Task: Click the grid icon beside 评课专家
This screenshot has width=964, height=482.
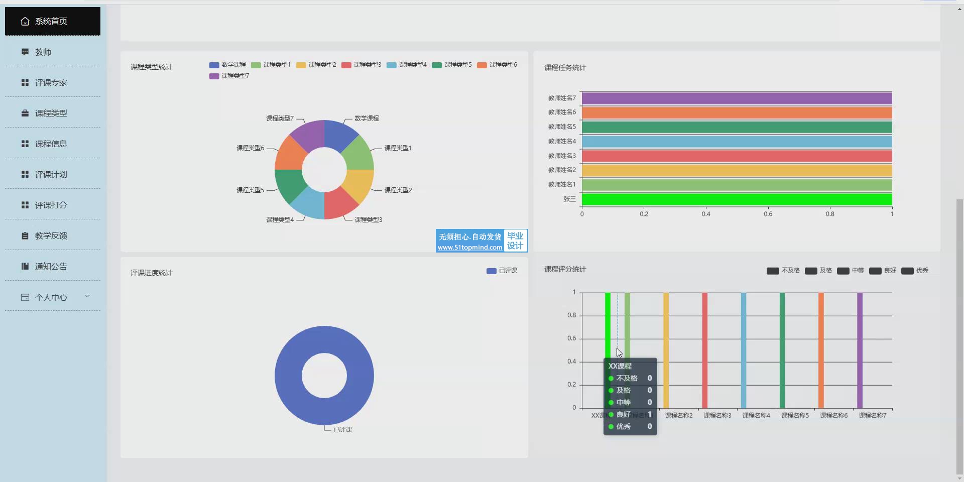Action: click(25, 82)
